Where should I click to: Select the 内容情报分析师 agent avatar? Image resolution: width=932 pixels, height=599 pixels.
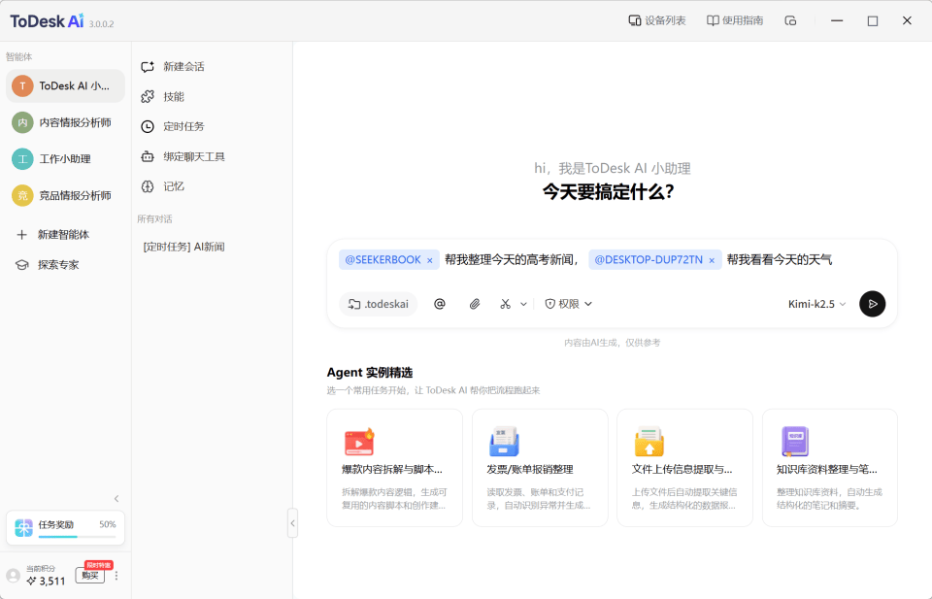click(22, 123)
